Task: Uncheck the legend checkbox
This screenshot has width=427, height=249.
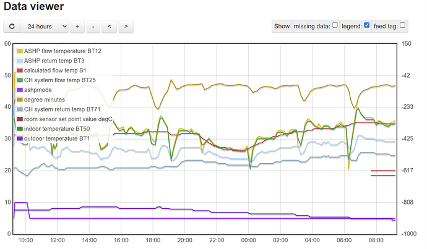Action: [367, 25]
